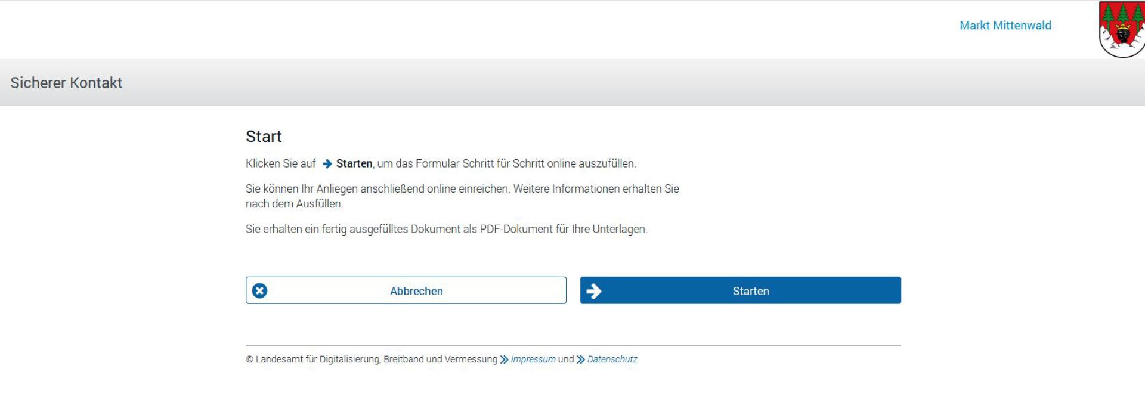Click the sentence starting 'Sie können Ihr Anliegen'
This screenshot has width=1145, height=409.
click(x=462, y=196)
